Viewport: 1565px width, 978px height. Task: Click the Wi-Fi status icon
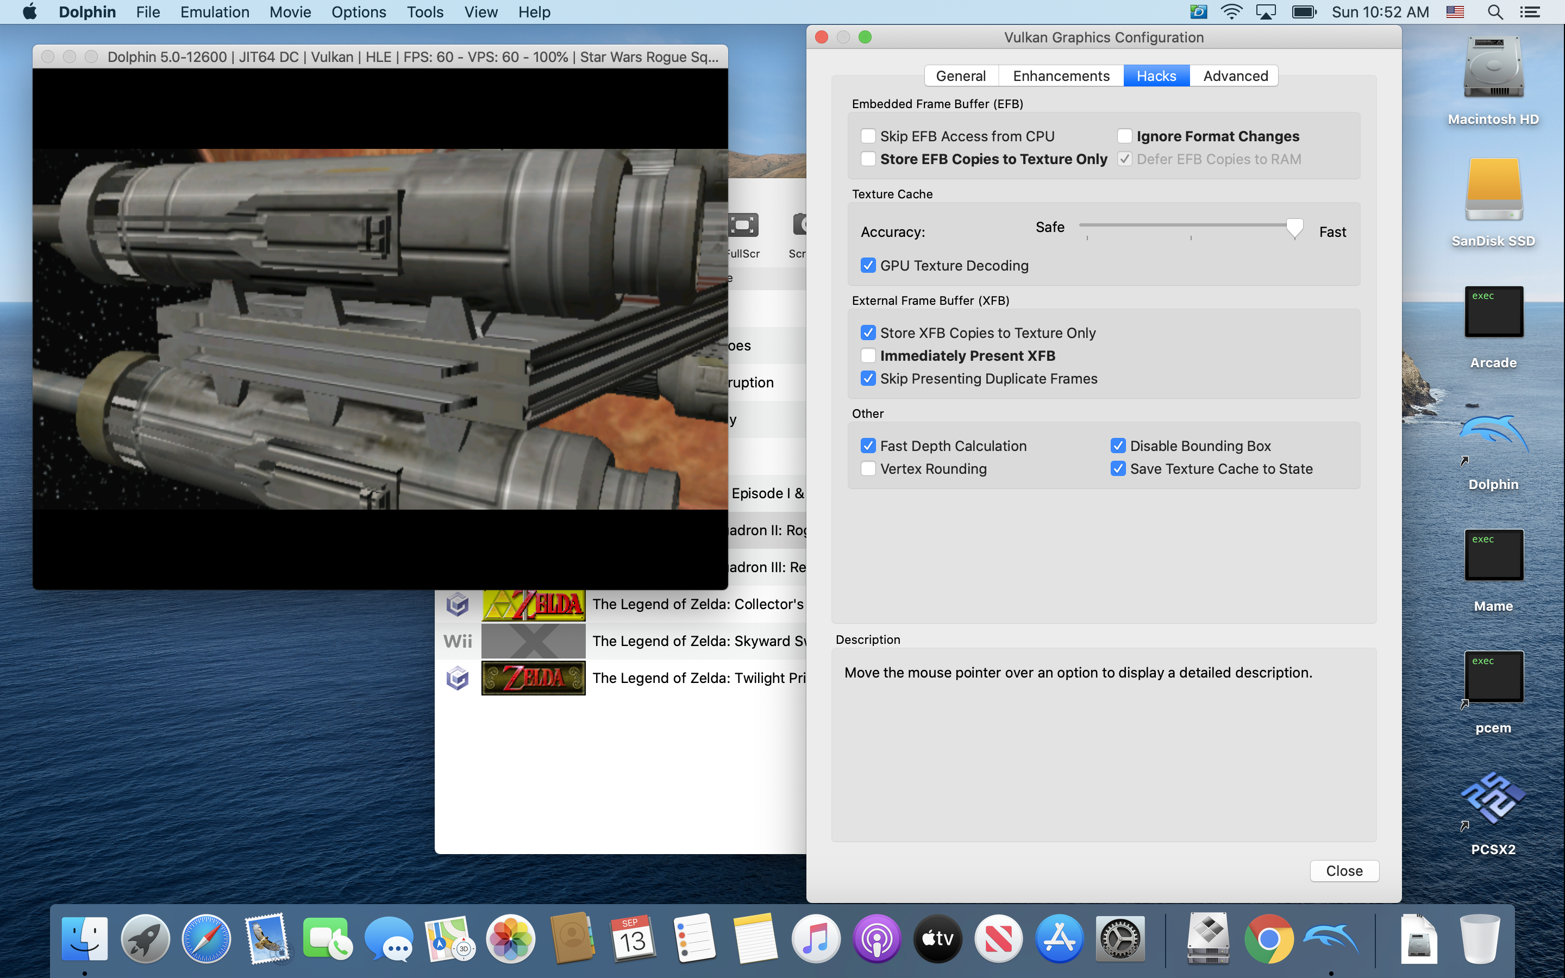(1231, 11)
